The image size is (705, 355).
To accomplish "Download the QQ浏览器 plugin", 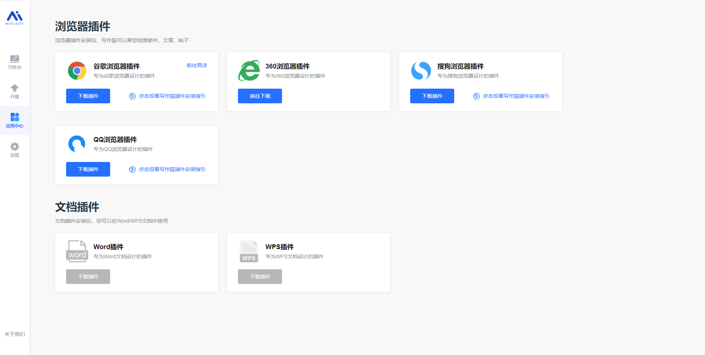I will 88,169.
